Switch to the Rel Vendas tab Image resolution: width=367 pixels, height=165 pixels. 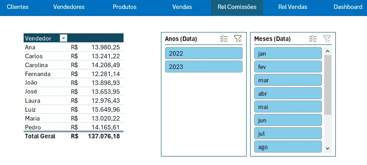[x=293, y=7]
